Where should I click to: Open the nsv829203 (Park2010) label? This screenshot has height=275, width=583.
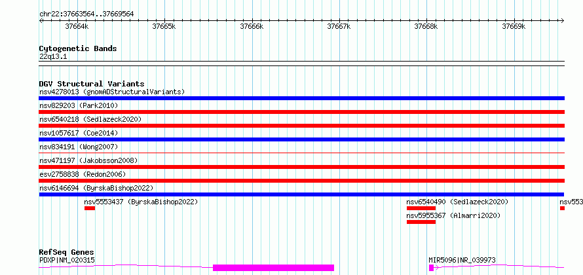[79, 105]
